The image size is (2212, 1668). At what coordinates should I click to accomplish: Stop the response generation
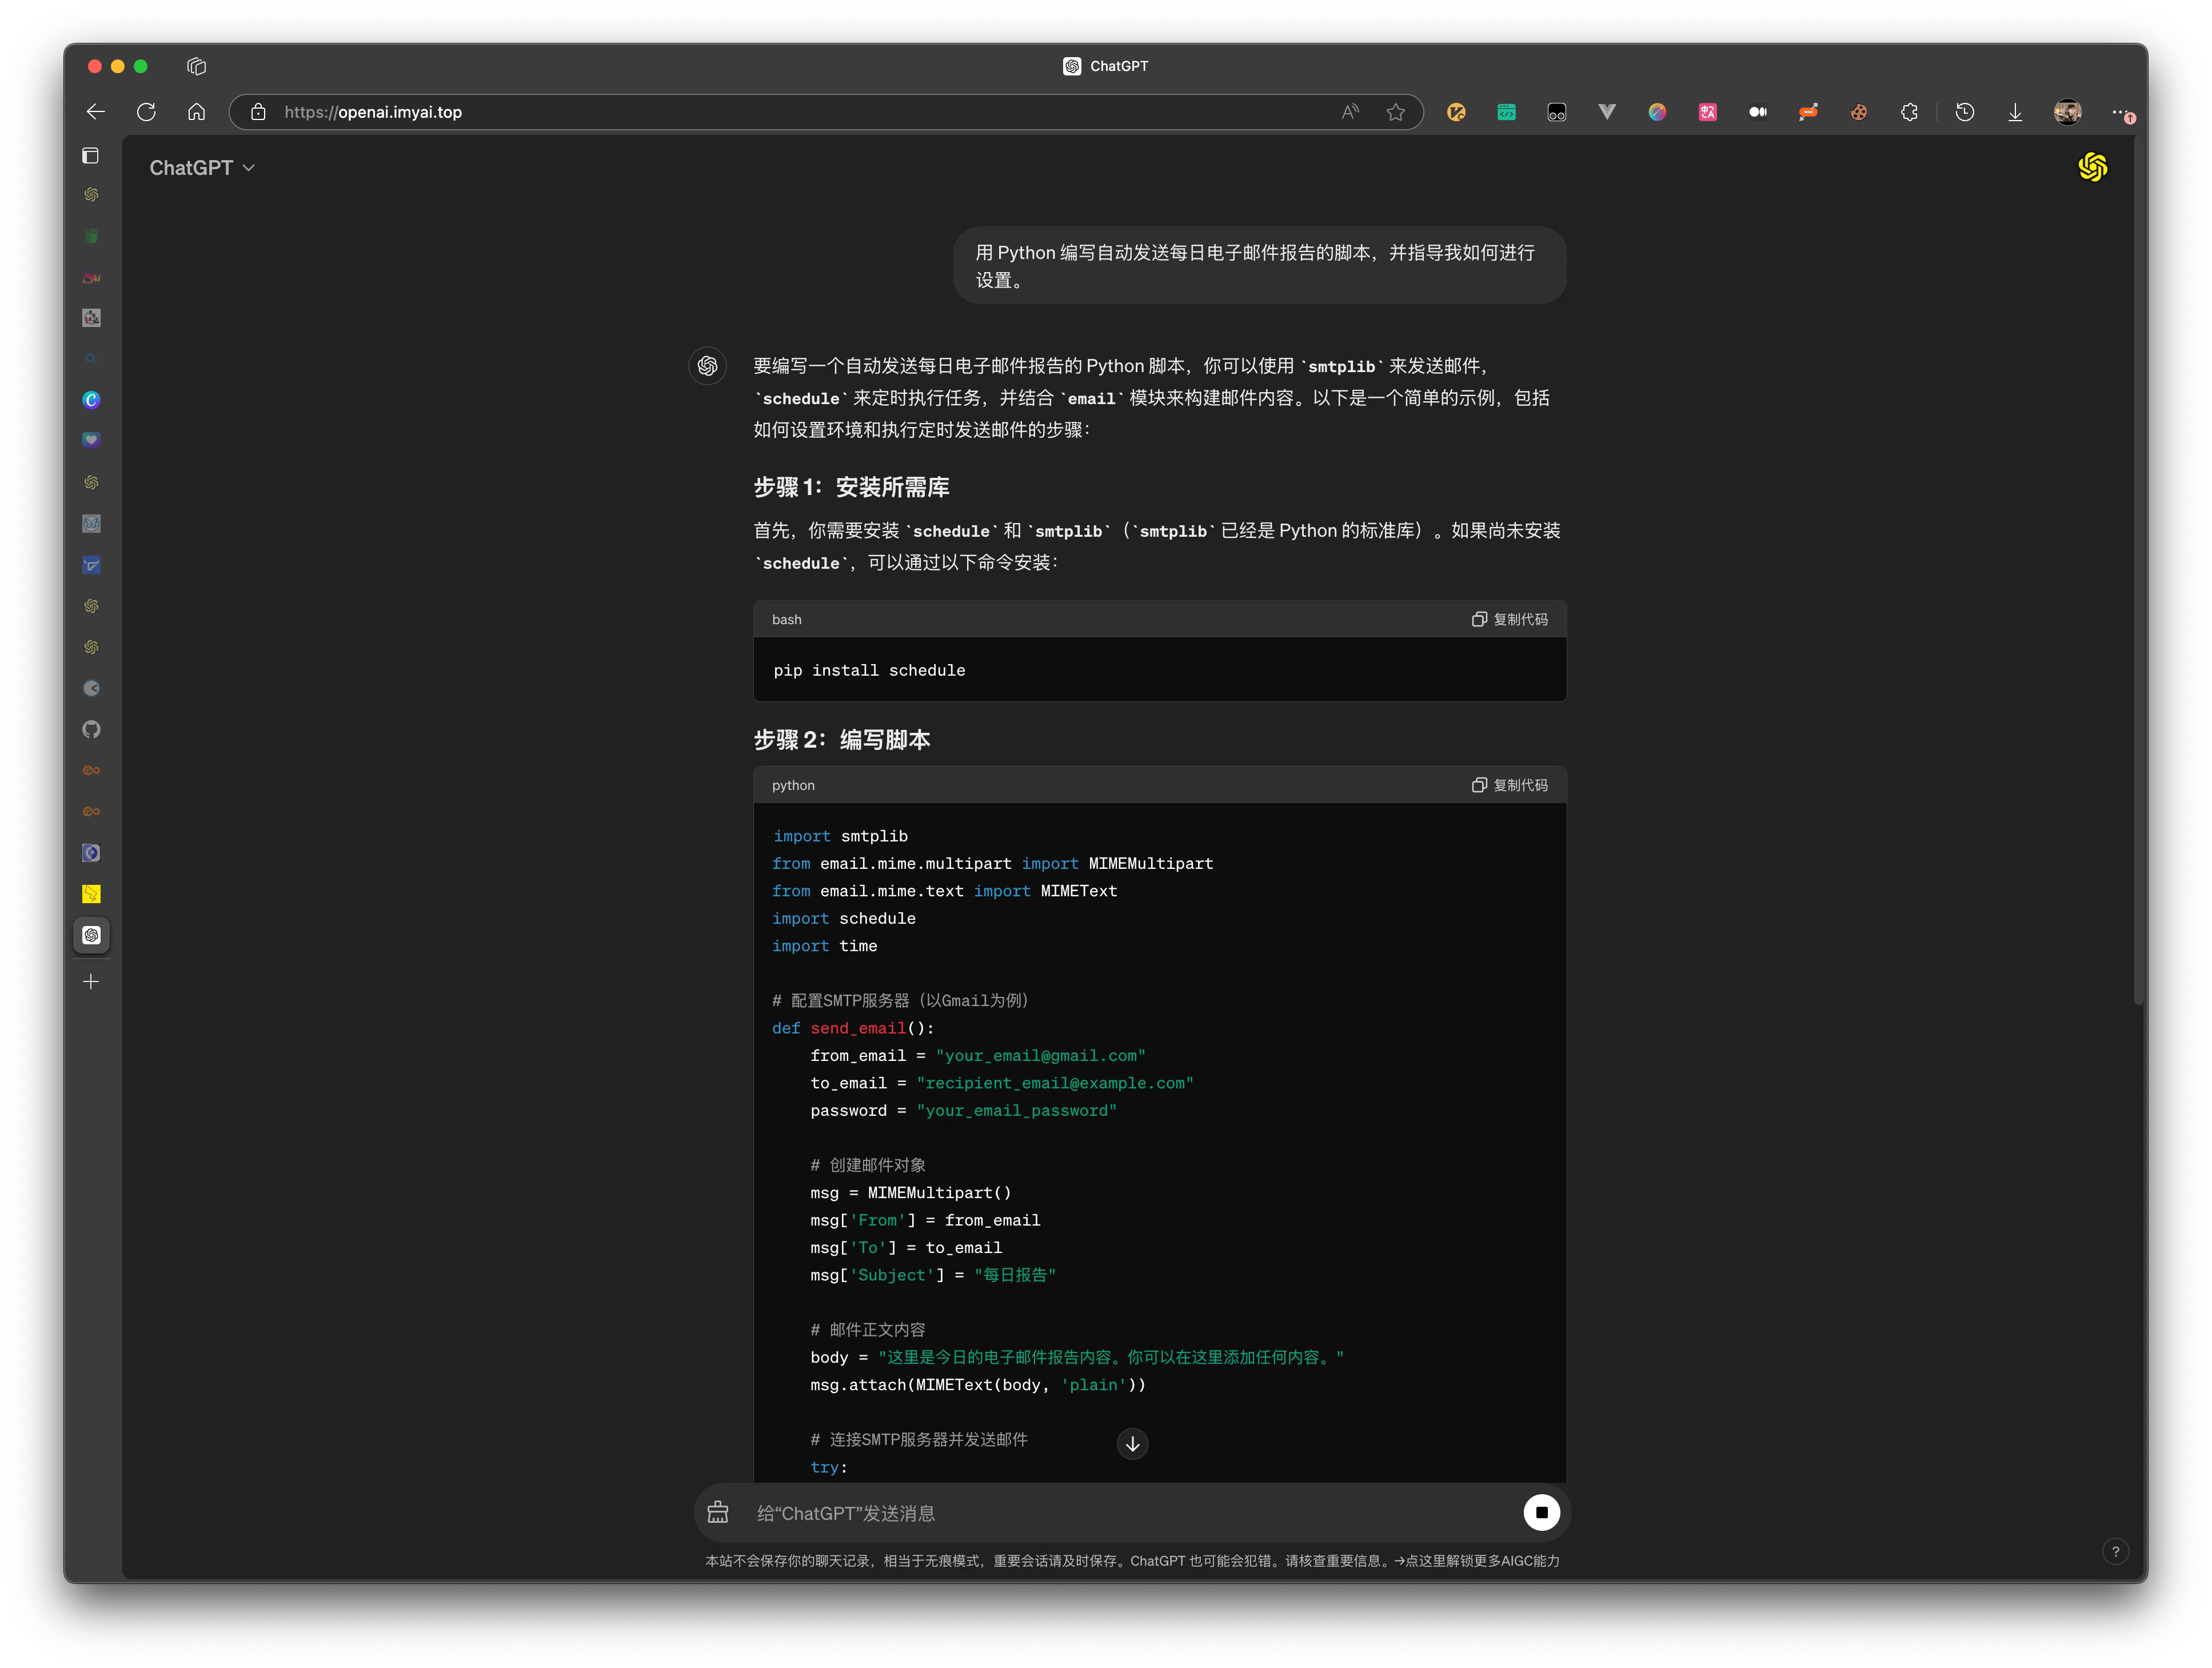[x=1541, y=1513]
